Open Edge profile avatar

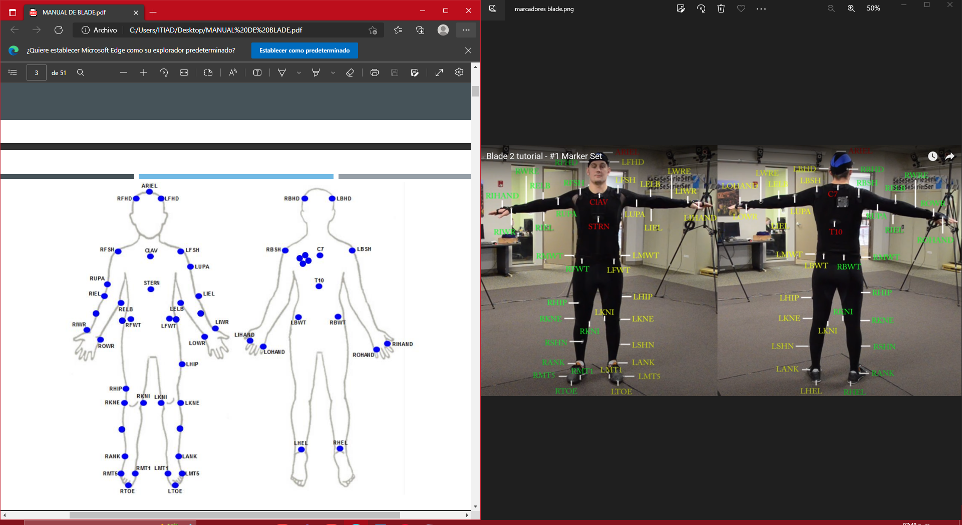(443, 30)
